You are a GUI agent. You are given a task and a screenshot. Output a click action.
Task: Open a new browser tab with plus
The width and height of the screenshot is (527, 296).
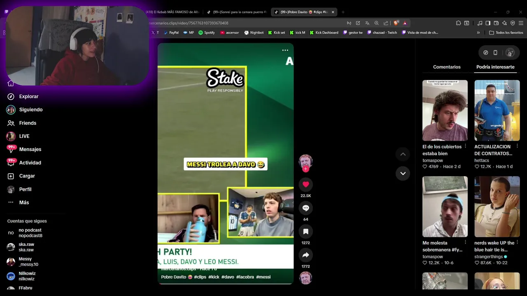343,12
